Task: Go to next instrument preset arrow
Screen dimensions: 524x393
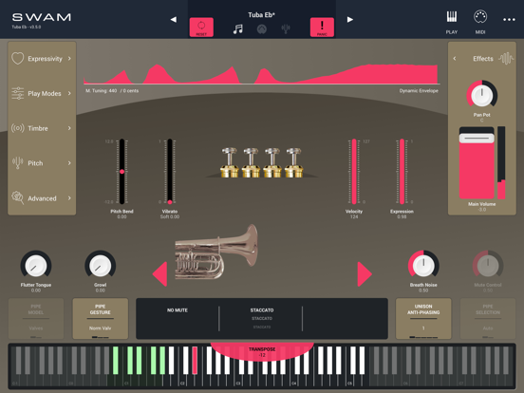Action: click(350, 19)
